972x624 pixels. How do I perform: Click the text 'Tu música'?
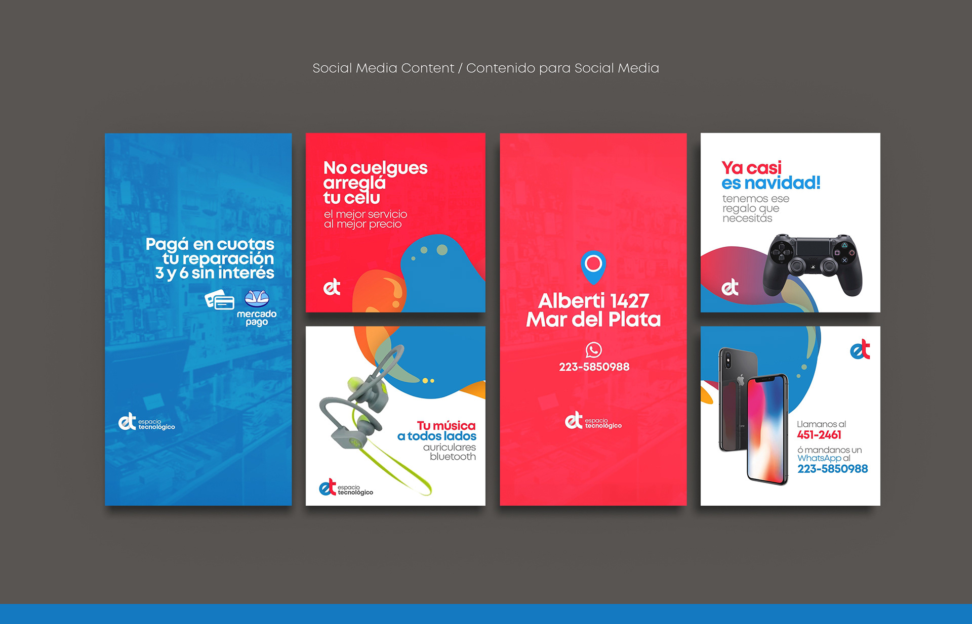(446, 426)
